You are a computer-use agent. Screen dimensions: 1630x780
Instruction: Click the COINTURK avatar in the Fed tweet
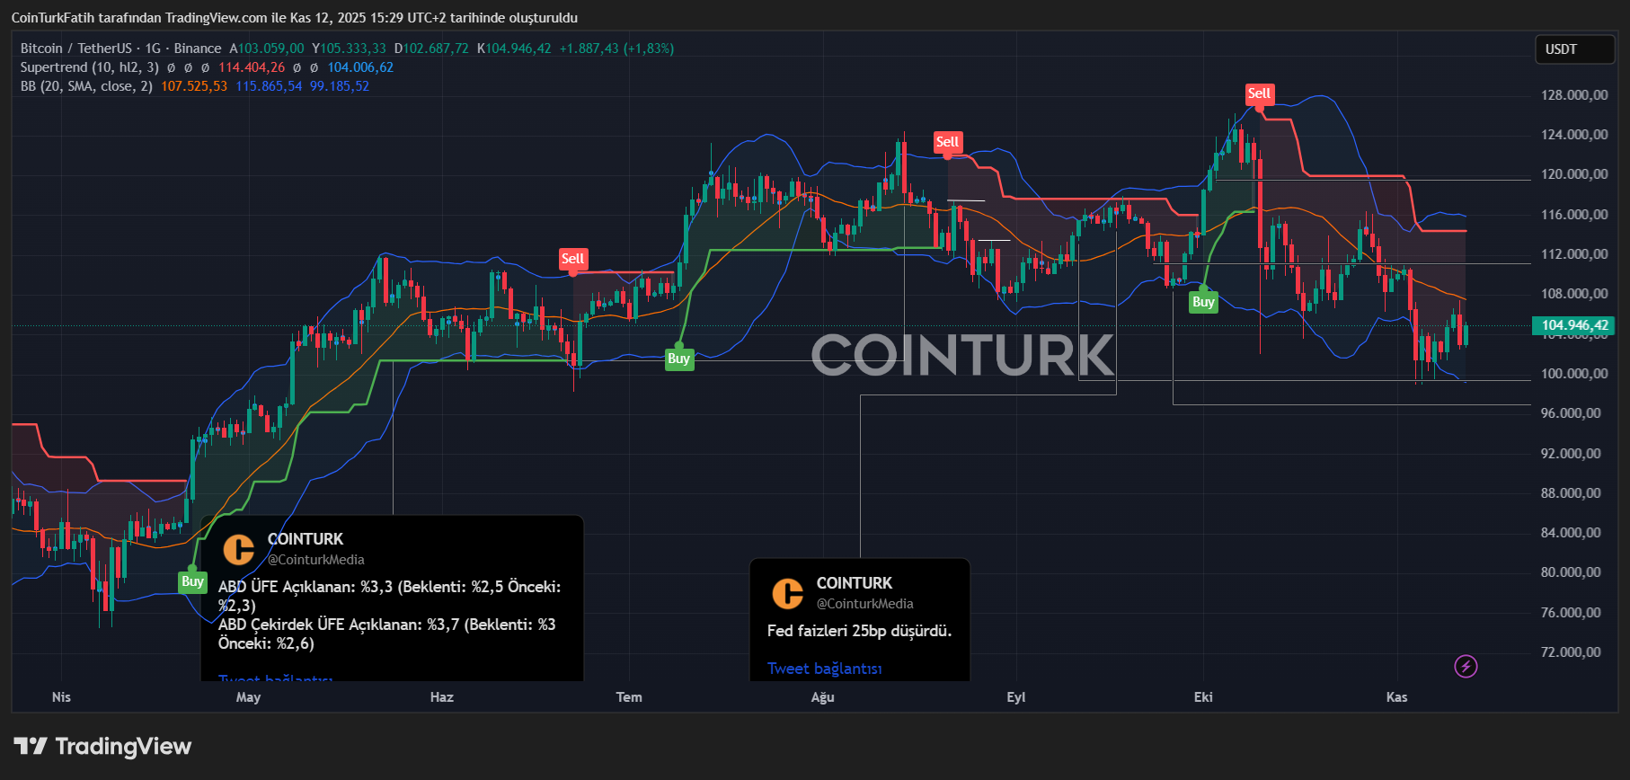tap(788, 593)
